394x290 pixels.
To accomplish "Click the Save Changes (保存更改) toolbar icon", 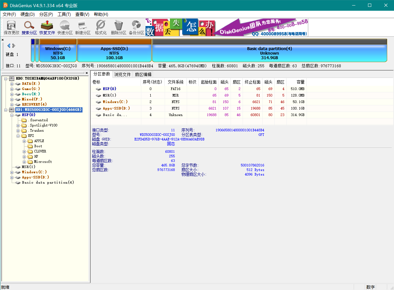I will (11, 27).
